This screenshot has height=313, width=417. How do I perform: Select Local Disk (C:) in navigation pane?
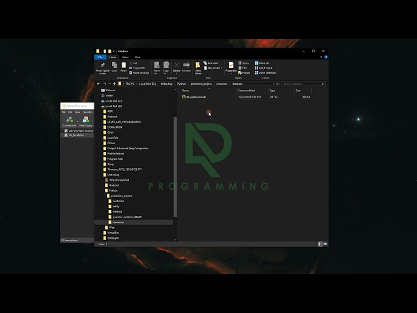point(111,101)
